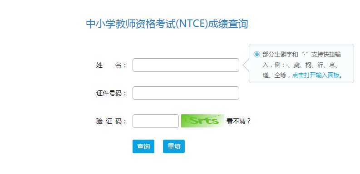Click the 支持快捷输 text in tip bubble
The width and height of the screenshot is (360, 174).
(326, 54)
